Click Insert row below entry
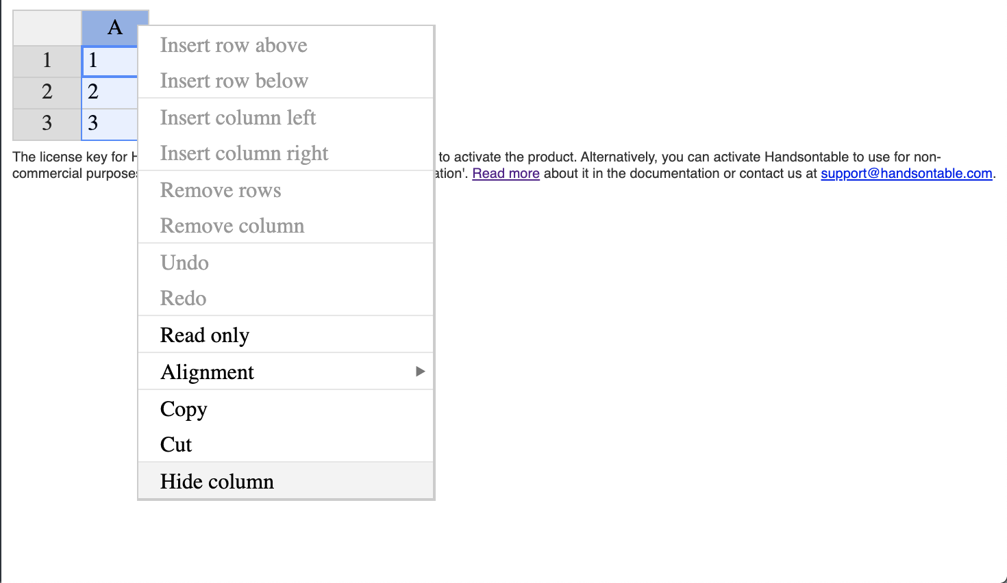1007x583 pixels. pos(286,81)
